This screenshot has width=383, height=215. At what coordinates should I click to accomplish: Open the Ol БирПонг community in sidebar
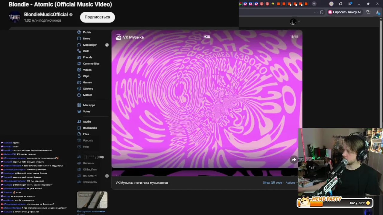[x=91, y=170]
